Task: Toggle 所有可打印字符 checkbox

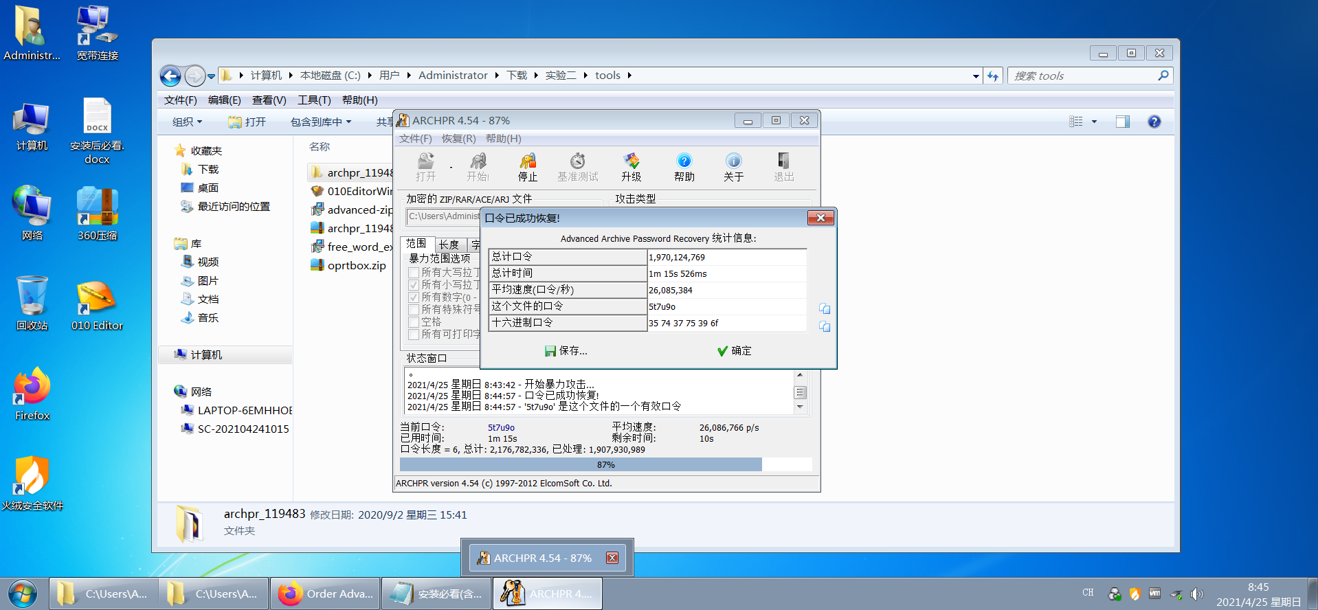Action: click(x=414, y=335)
